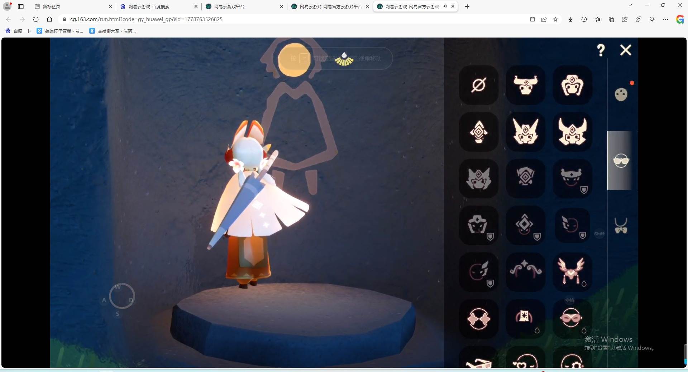
Task: Click the sun brightness icon in toolbar
Action: click(652, 19)
